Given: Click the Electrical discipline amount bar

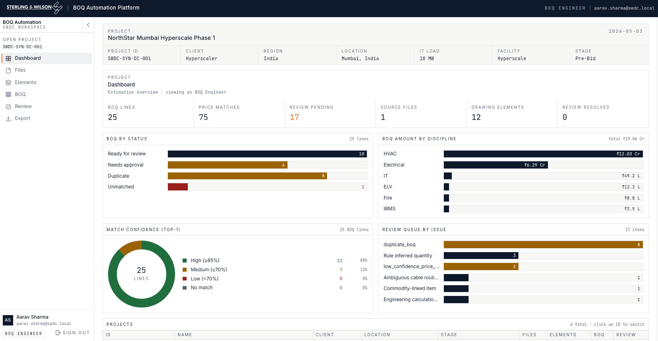Looking at the screenshot, I should [x=496, y=165].
